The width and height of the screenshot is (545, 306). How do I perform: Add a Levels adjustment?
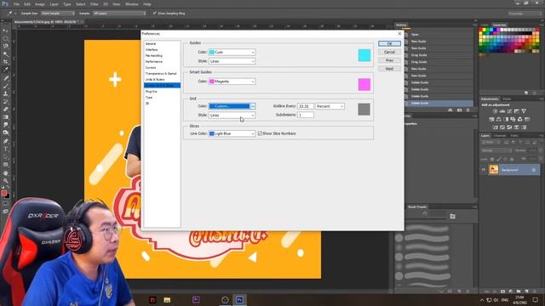click(502, 111)
